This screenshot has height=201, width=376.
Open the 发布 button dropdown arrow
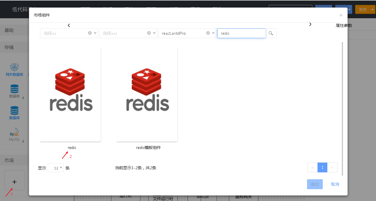click(373, 10)
